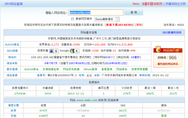Click the 域名备案 row label
Image resolution: width=188 pixels, height=118 pixels.
[x=12, y=75]
